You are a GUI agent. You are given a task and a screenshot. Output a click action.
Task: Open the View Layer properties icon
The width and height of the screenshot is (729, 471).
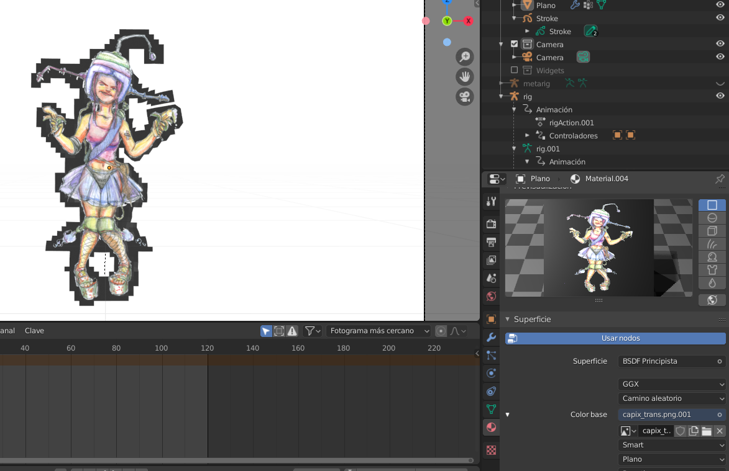click(491, 261)
